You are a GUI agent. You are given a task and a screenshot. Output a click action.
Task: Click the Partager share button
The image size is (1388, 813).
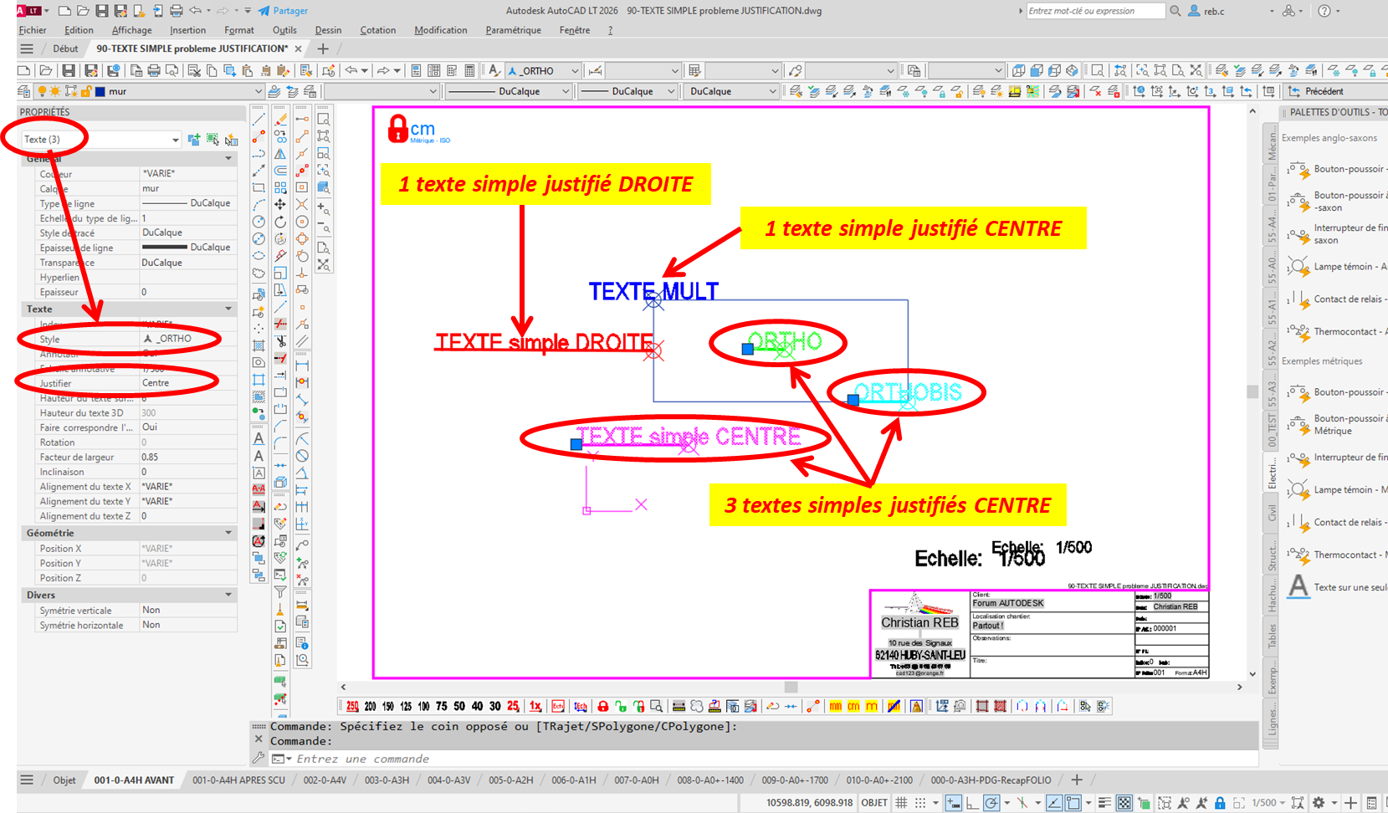tap(283, 11)
